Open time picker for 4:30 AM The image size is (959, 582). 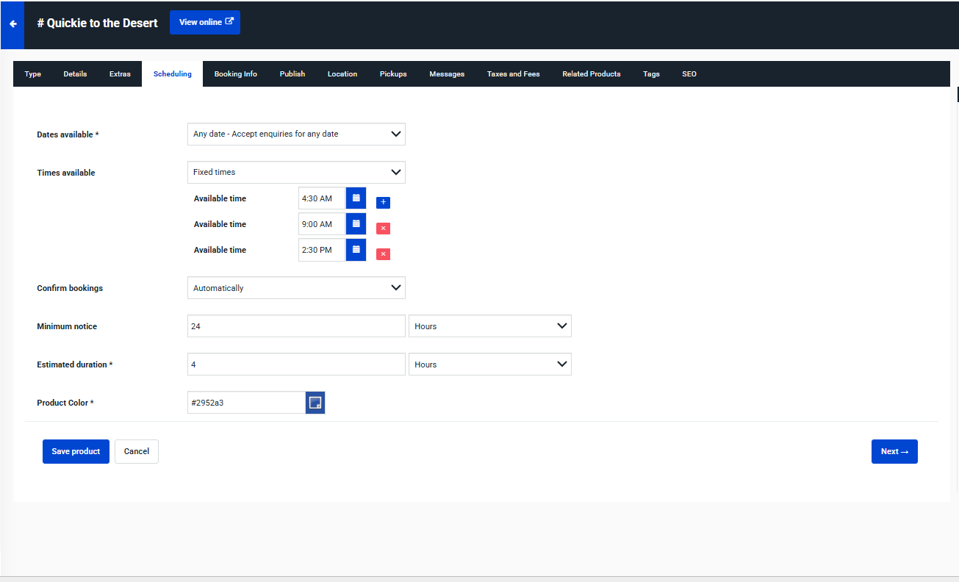[356, 198]
